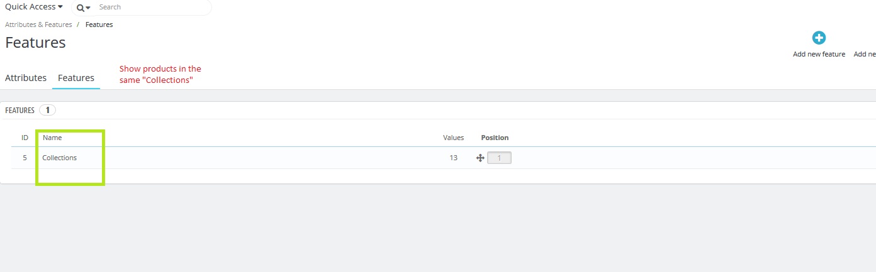
Task: Click the ID 5 cell
Action: [x=25, y=158]
